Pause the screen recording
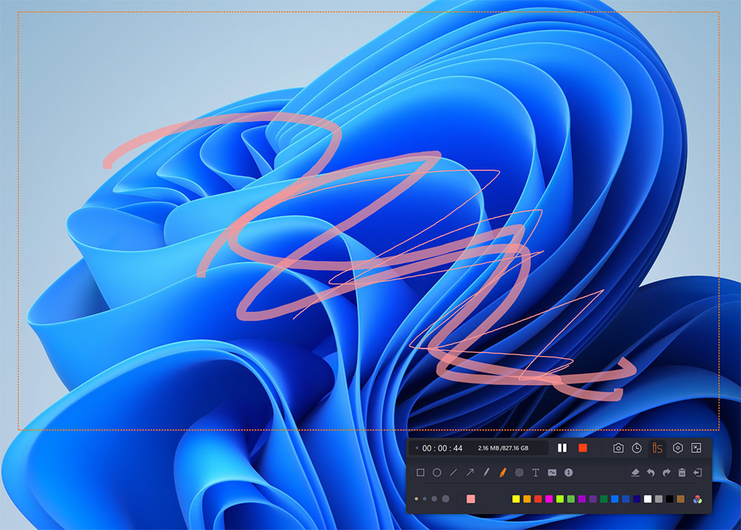 (x=562, y=448)
